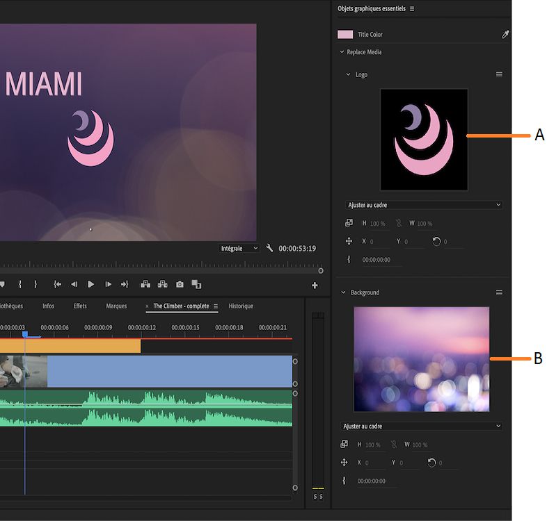Click the Logo in-point brace icon

pos(349,259)
